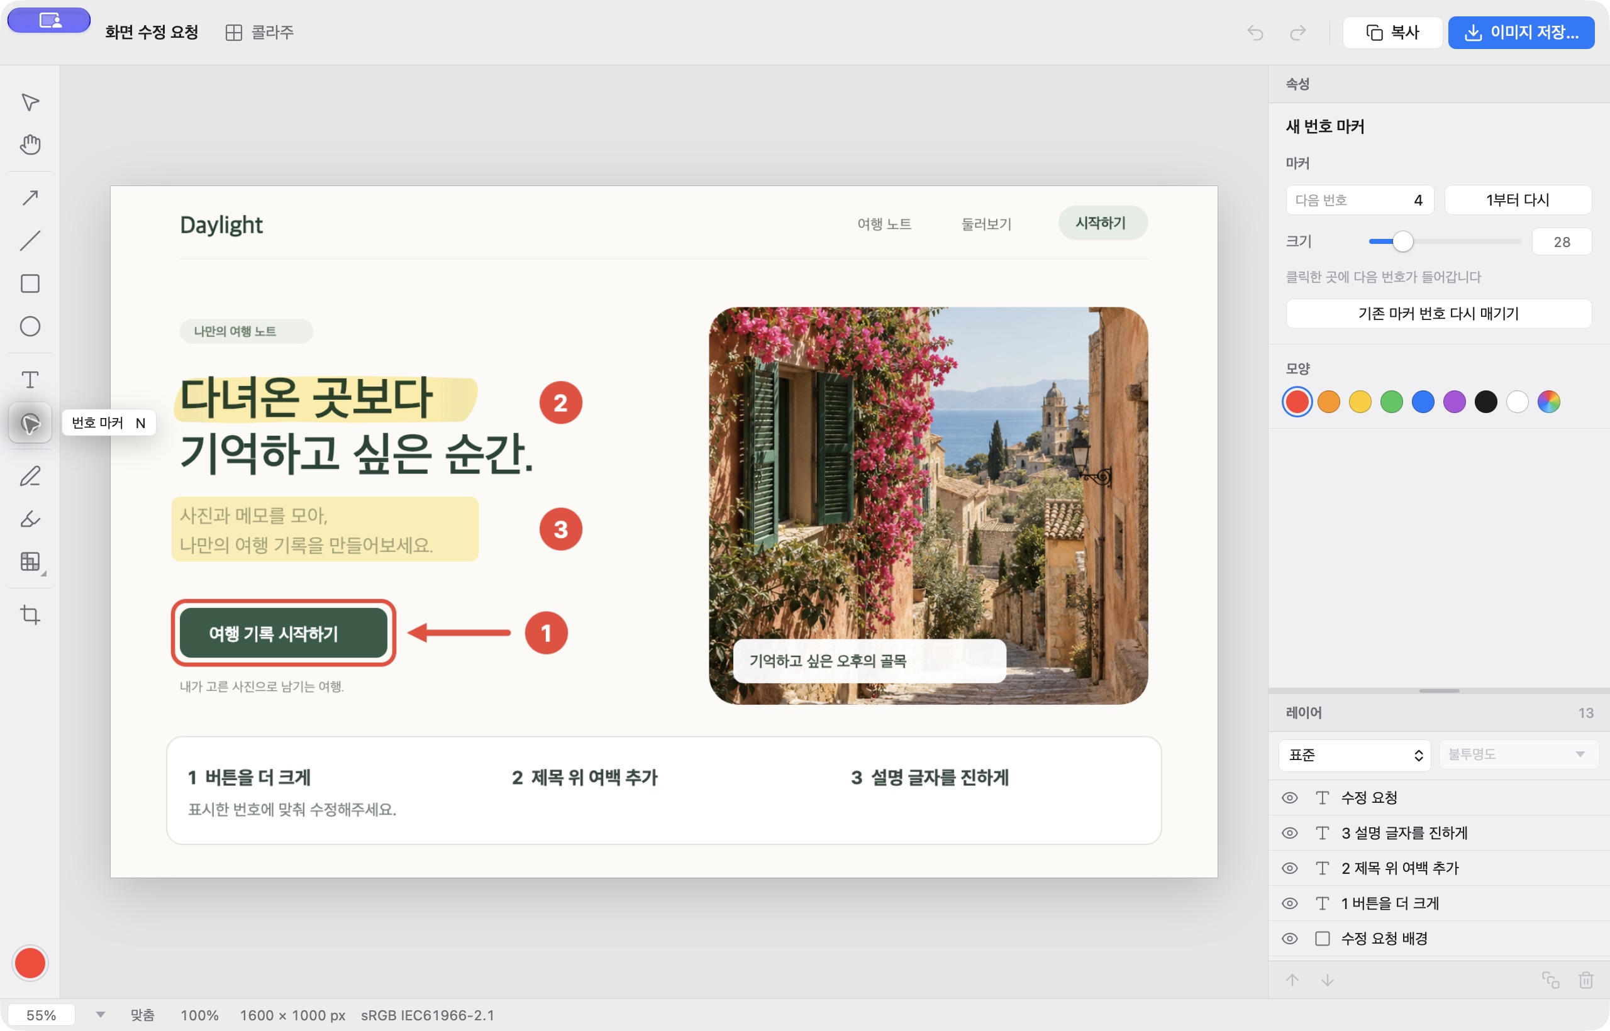Screen dimensions: 1610x1031
Task: Pick the pen drawing tool
Action: click(x=30, y=476)
